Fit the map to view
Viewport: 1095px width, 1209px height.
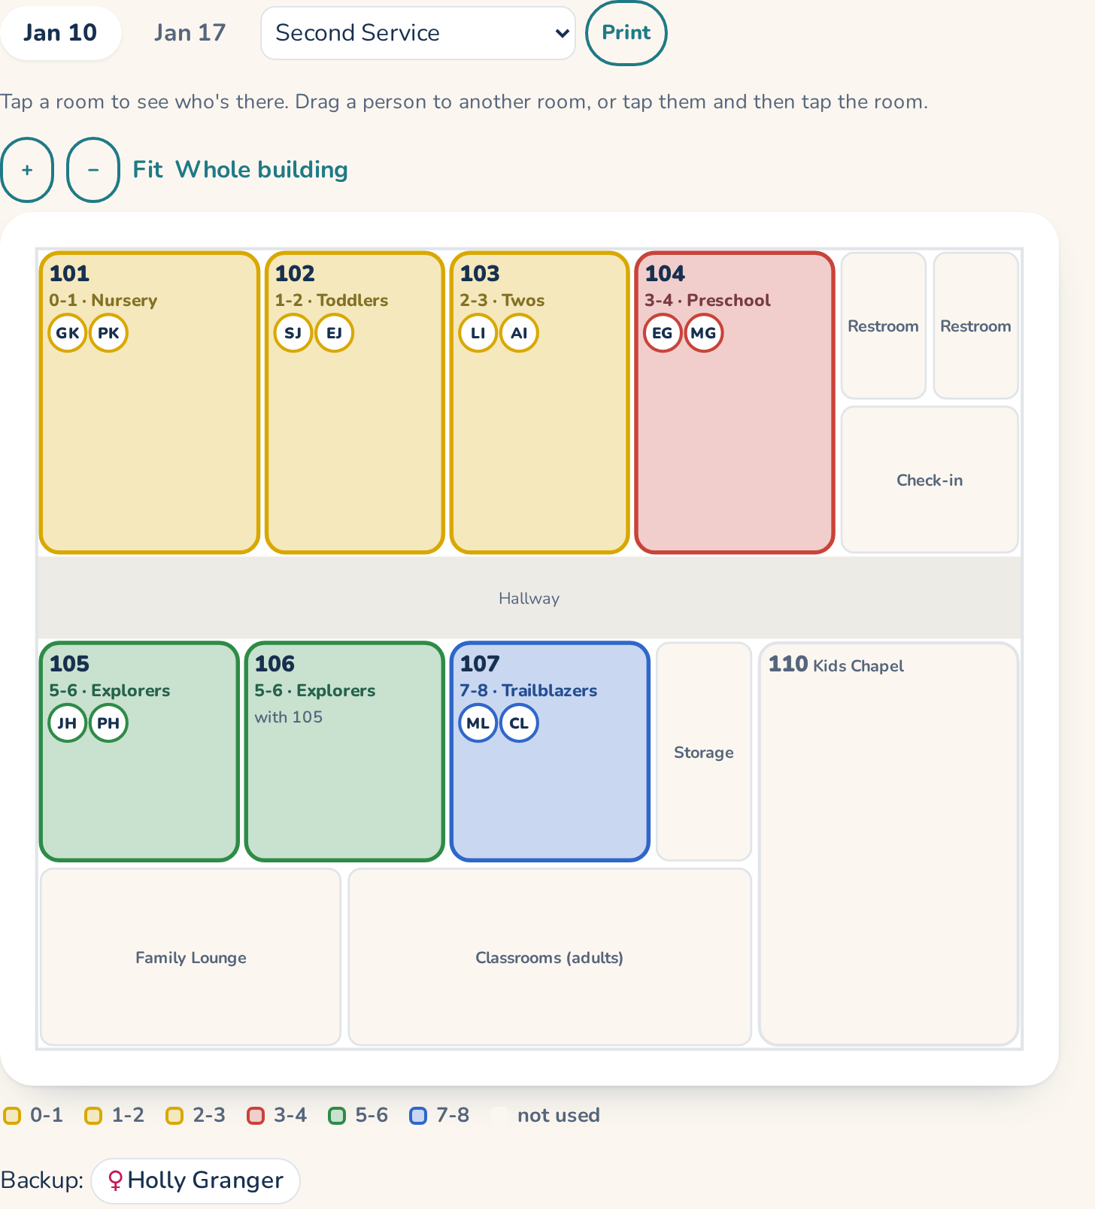click(147, 170)
